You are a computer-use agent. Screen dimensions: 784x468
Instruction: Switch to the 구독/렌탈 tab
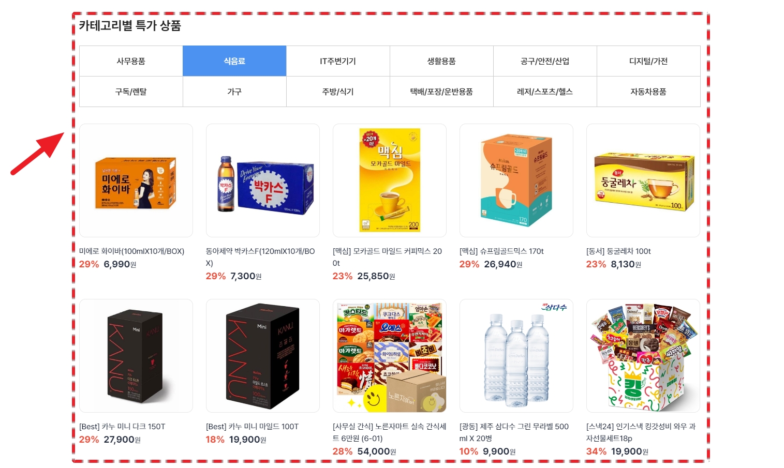[x=131, y=92]
